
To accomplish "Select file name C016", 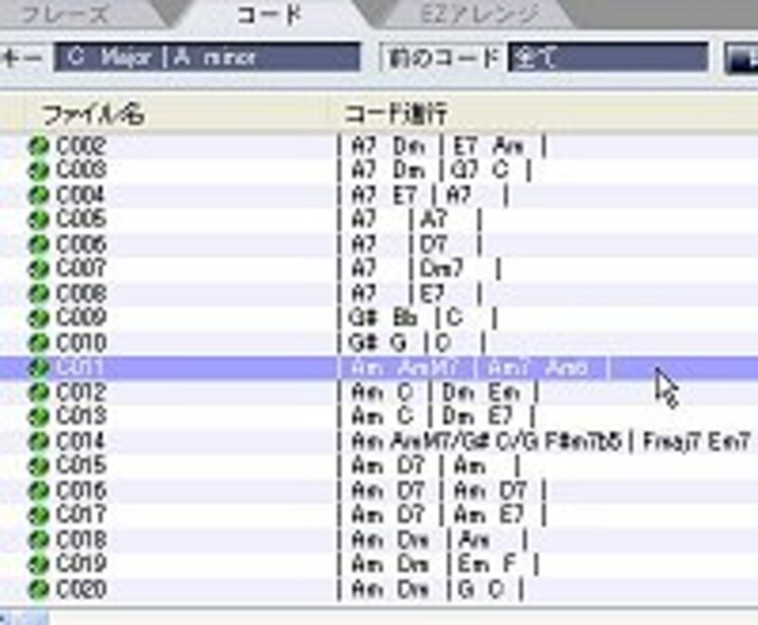I will [81, 491].
